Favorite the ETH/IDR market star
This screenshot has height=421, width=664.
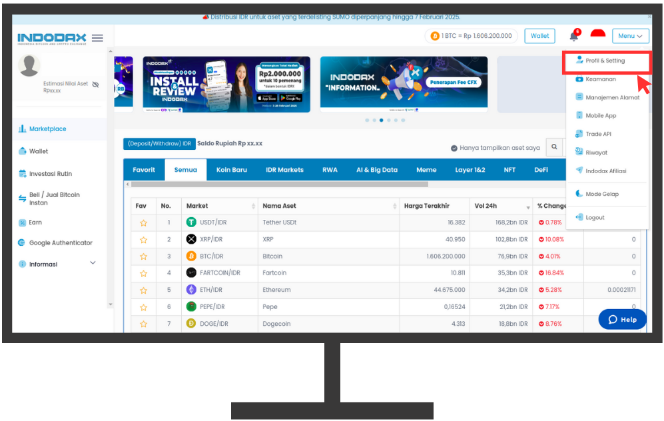[x=144, y=290]
